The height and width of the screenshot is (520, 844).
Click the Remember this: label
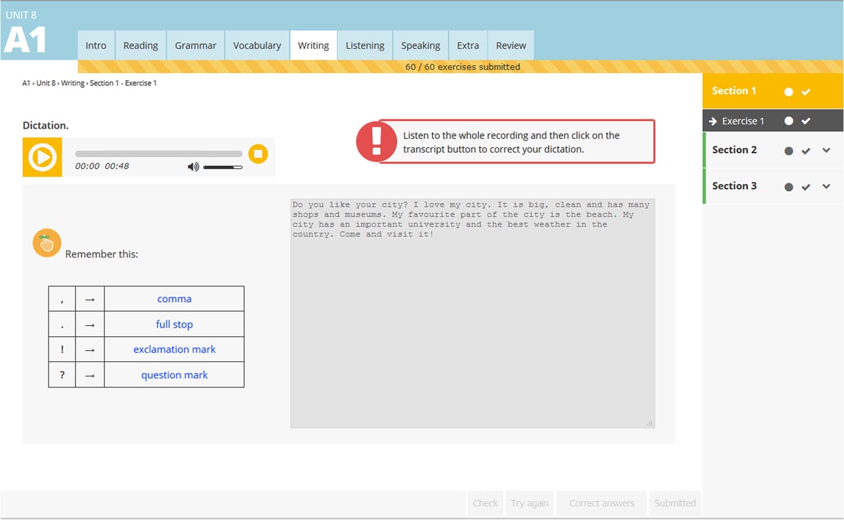tap(102, 254)
